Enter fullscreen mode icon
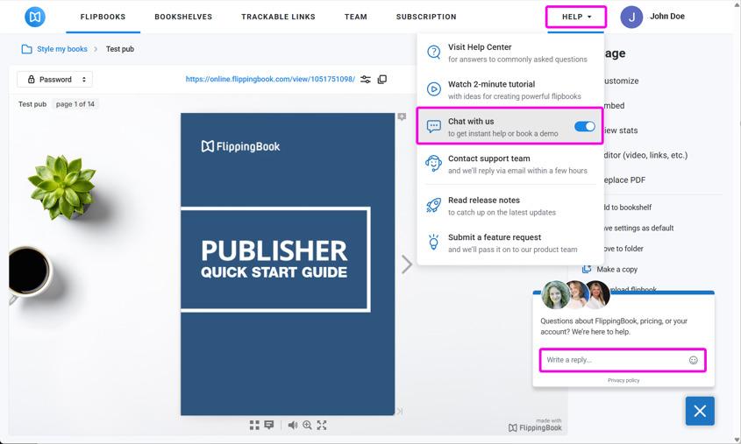 pos(322,425)
